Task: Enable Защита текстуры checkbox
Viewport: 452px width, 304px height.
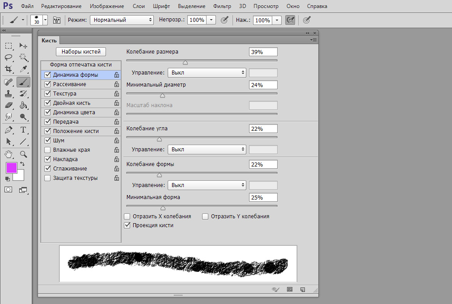Action: click(x=47, y=178)
